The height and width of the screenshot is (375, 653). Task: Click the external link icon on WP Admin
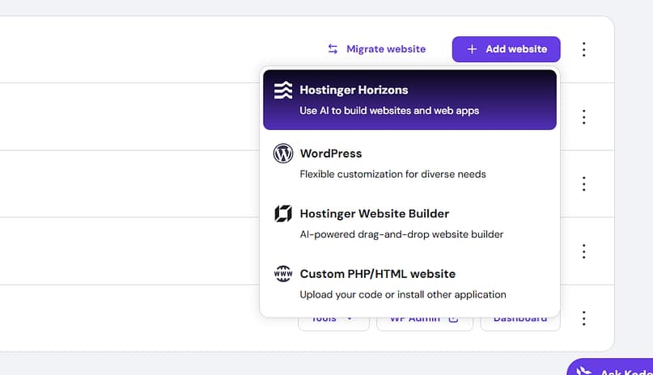click(x=453, y=319)
